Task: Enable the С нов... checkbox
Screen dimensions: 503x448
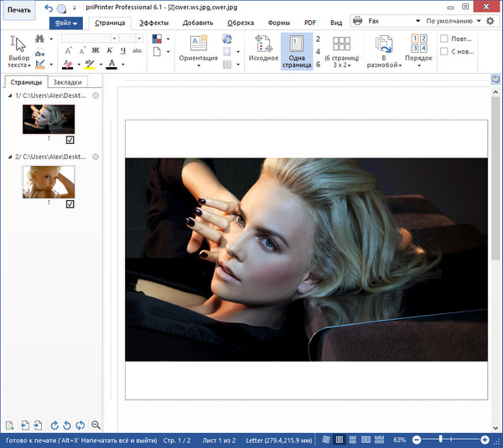Action: (x=444, y=52)
